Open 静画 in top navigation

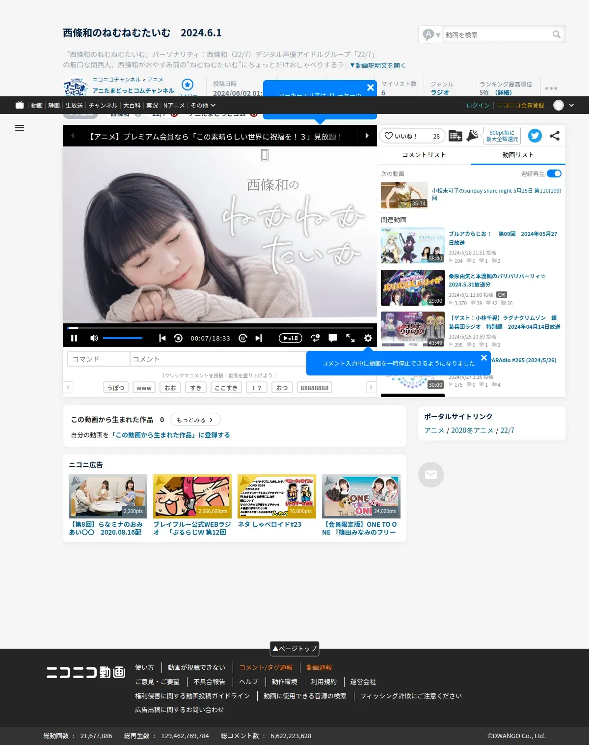coord(54,105)
